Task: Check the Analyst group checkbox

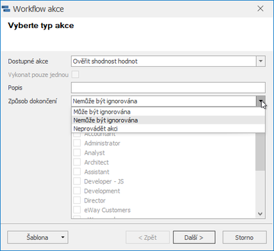Action: (77, 153)
